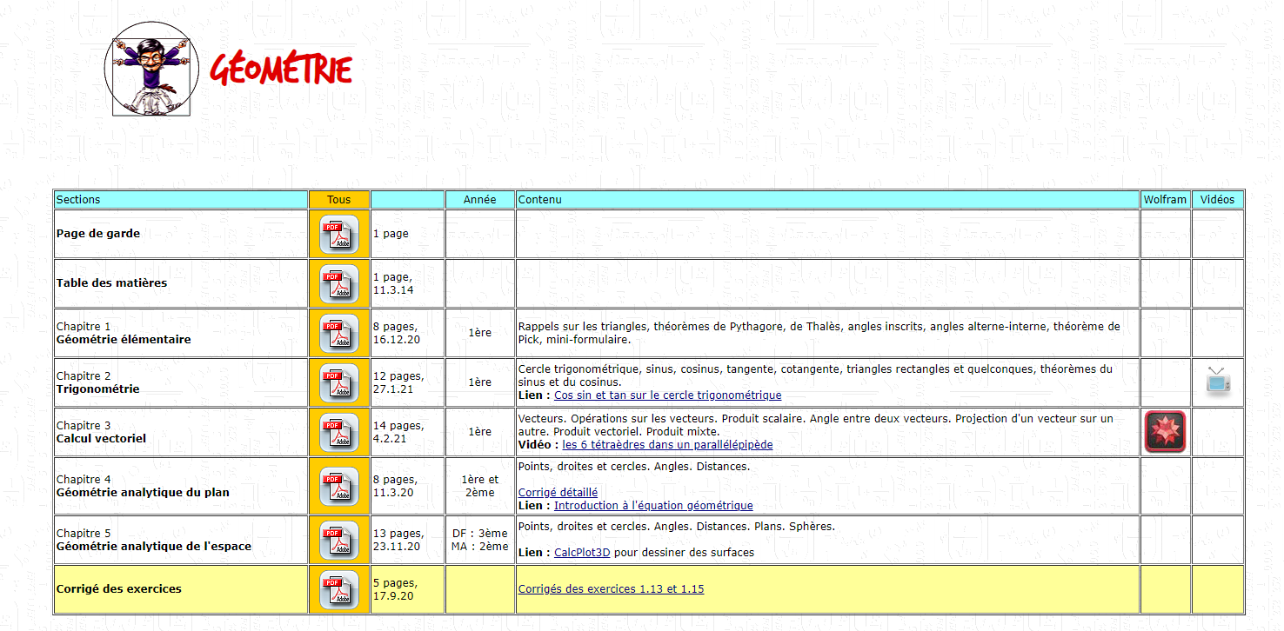The image size is (1284, 631).
Task: Click the Tous column header
Action: tap(338, 200)
